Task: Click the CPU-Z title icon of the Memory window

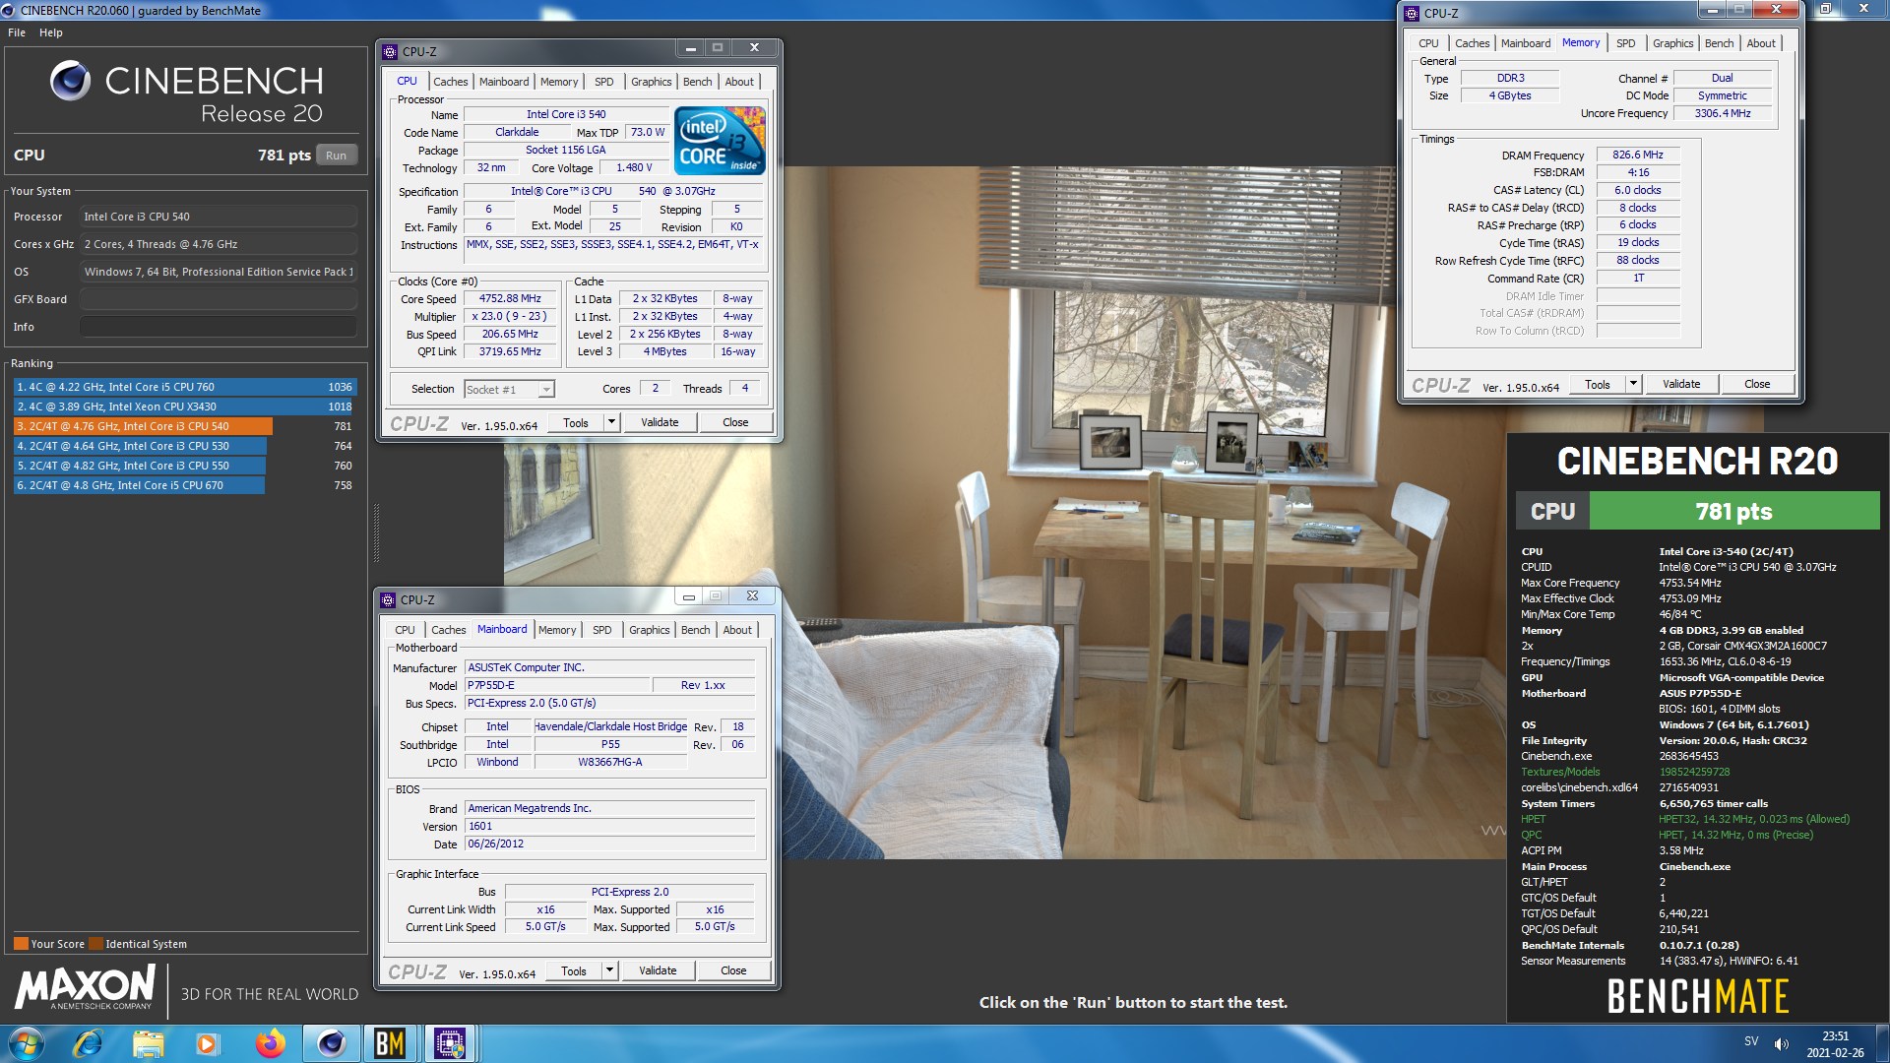Action: tap(1412, 14)
